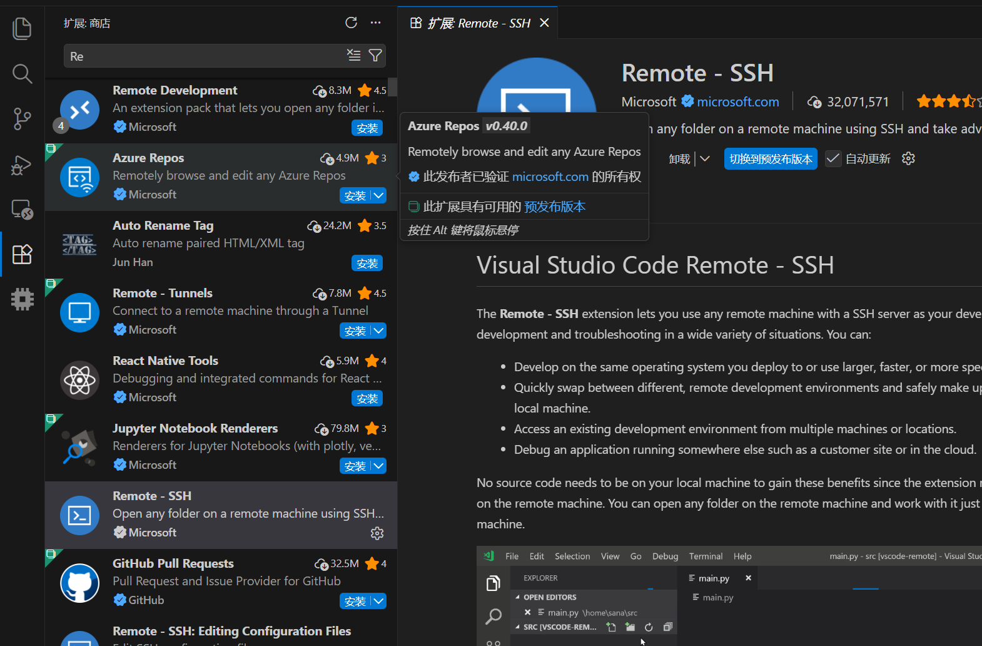Image resolution: width=982 pixels, height=646 pixels.
Task: Expand the Azure Repos install dropdown arrow
Action: click(x=378, y=196)
